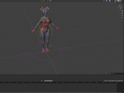The image size is (124, 93).
Task: Open the Global transform orientation dropdown
Action: click(x=43, y=1)
